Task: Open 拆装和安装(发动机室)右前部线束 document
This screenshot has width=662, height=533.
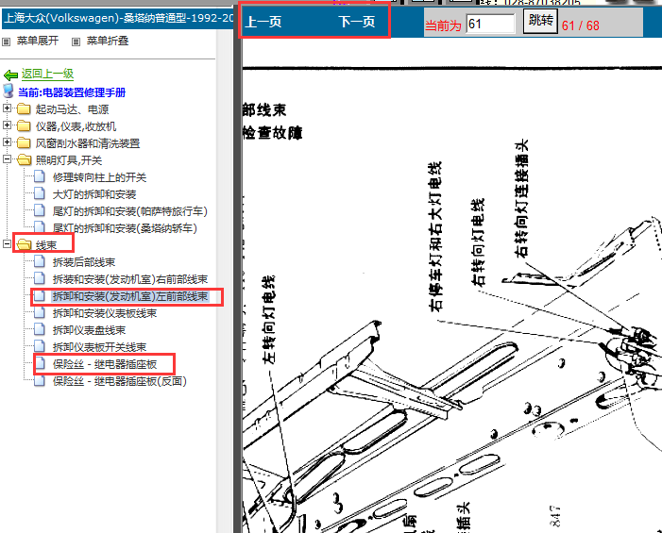Action: point(130,279)
